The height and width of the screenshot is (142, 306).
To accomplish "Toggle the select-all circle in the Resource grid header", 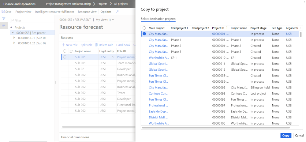I will (x=65, y=51).
